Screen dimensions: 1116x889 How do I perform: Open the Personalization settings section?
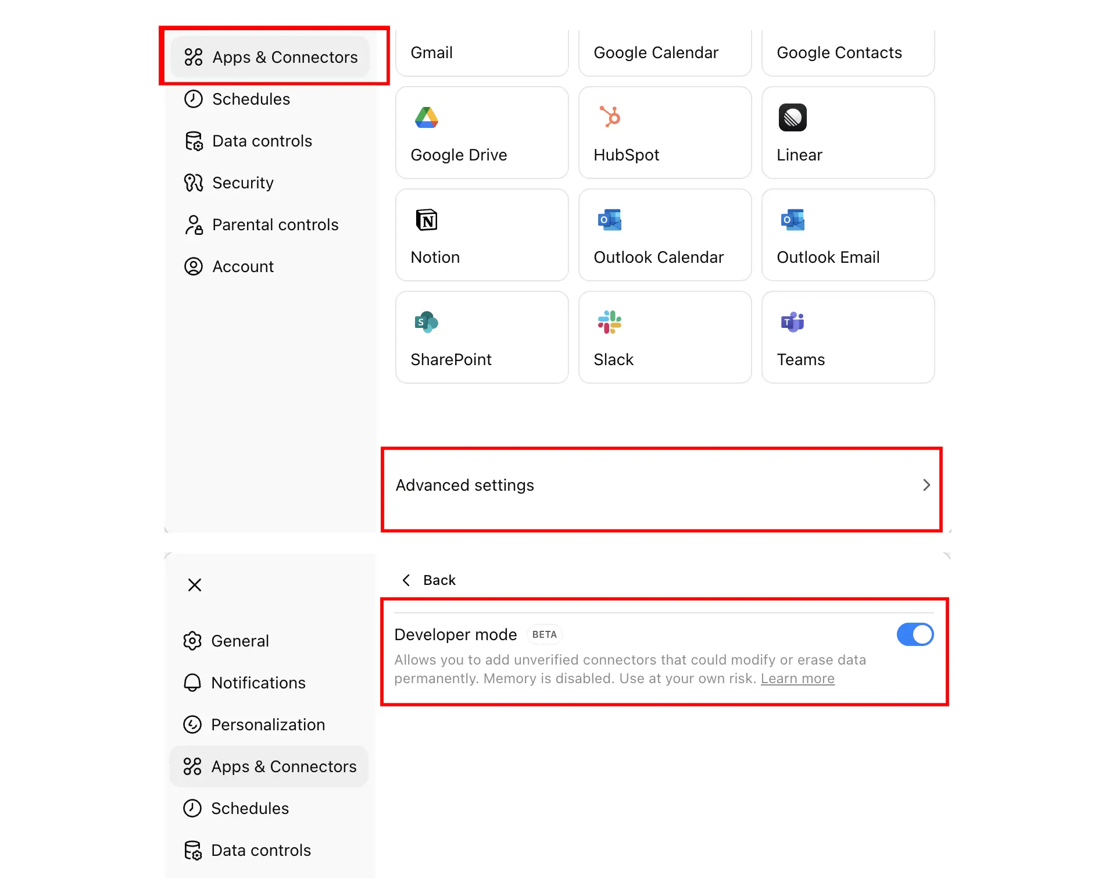point(268,724)
